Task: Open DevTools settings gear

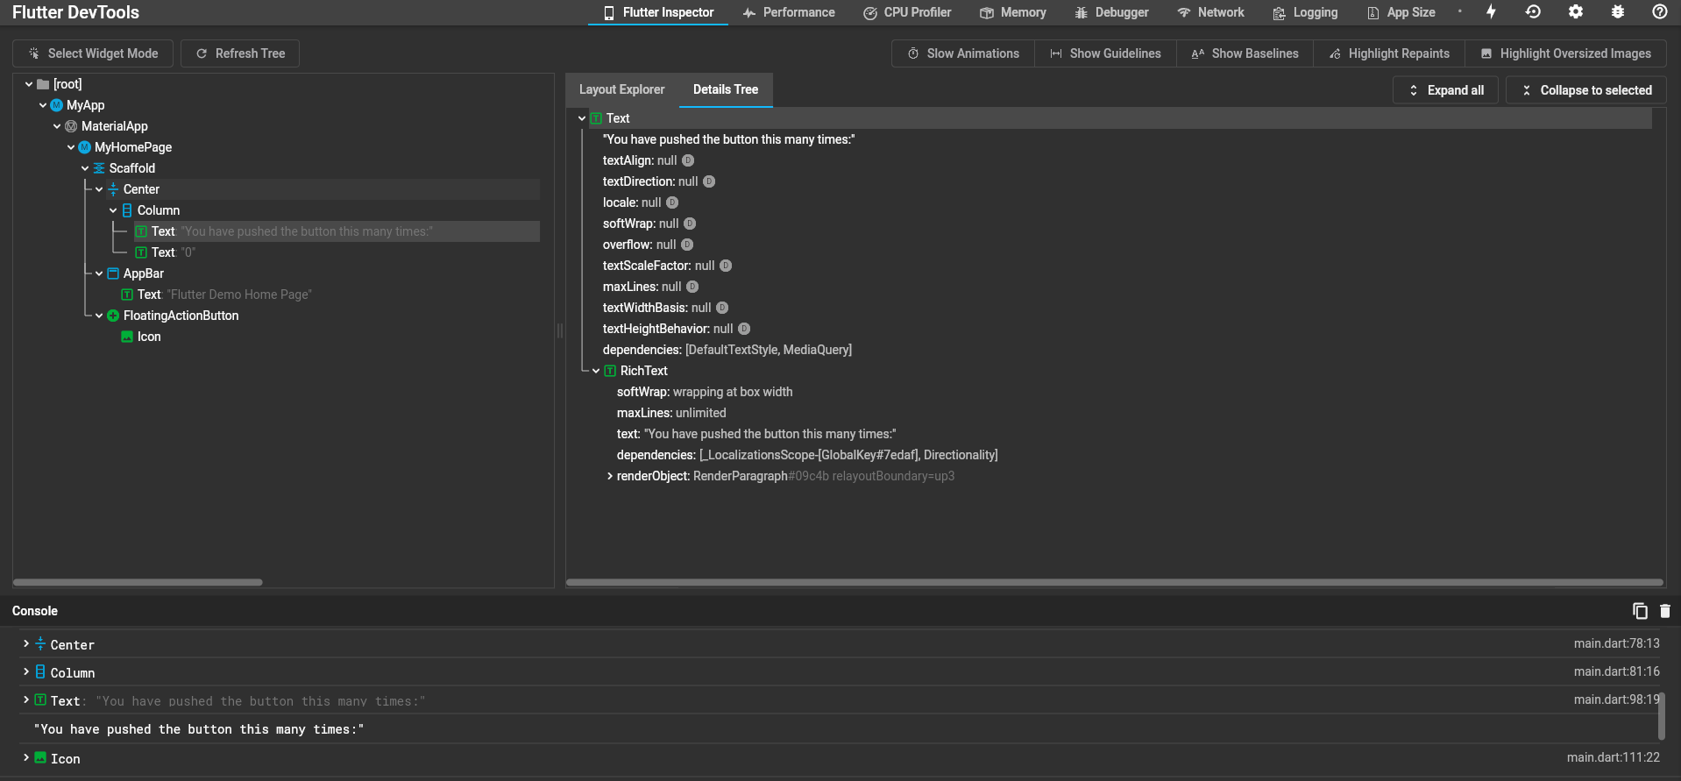Action: 1576,12
